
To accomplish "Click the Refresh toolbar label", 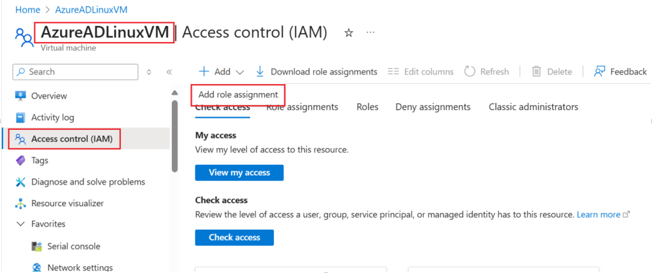I will click(x=494, y=72).
